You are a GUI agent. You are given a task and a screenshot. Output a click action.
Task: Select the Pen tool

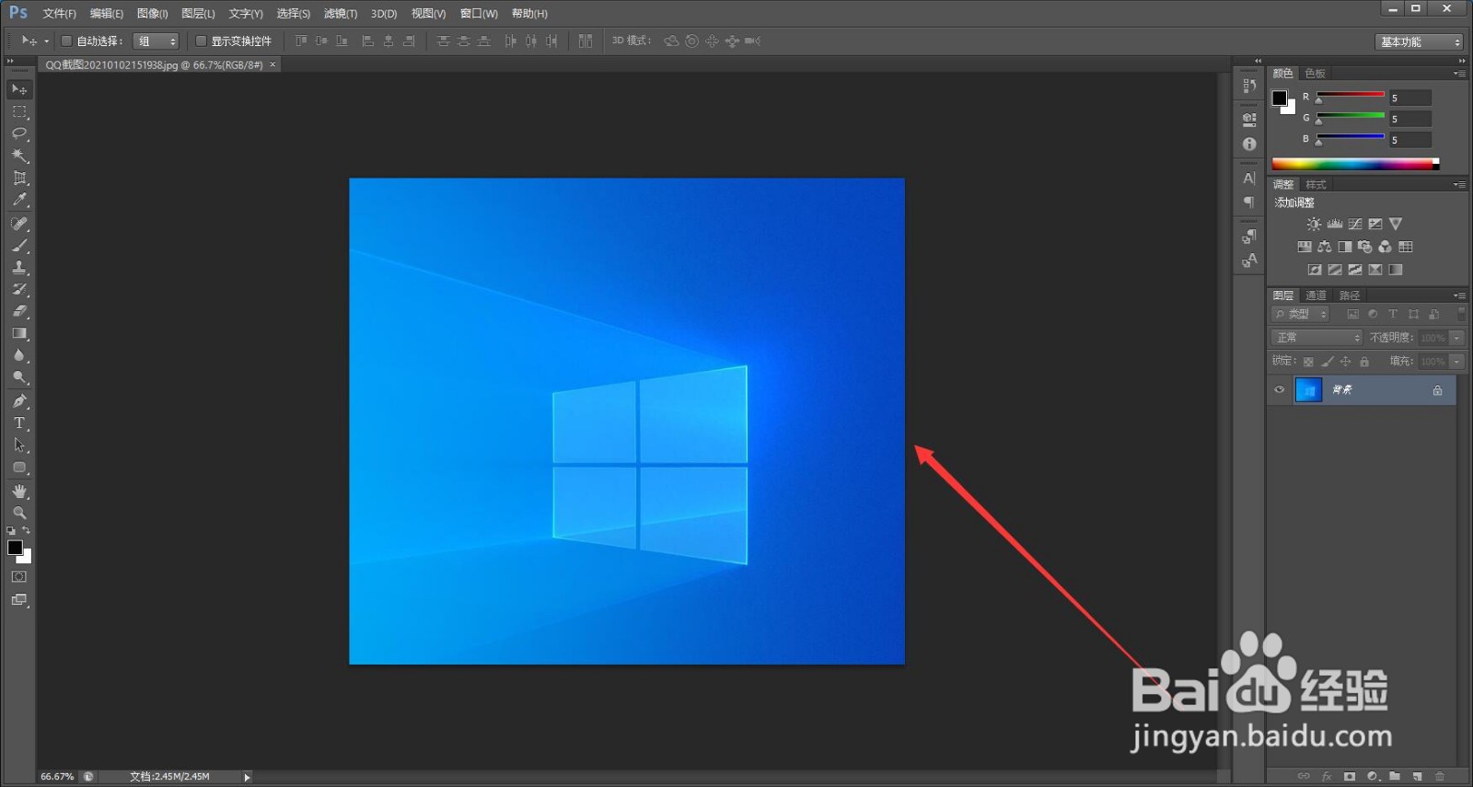19,401
